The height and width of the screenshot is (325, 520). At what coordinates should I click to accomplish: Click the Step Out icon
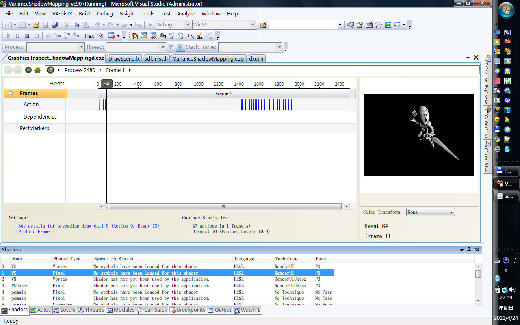tap(76, 36)
